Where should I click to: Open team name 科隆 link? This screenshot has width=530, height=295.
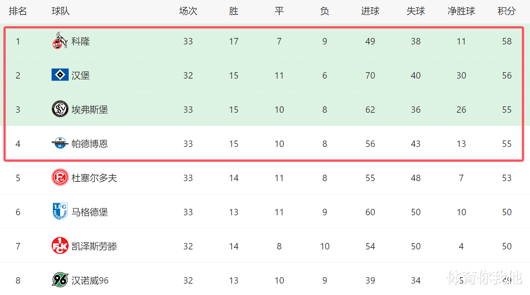81,41
